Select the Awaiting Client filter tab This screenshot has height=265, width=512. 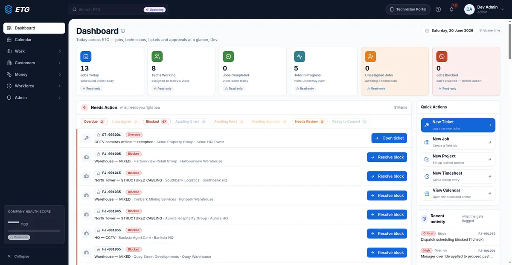click(190, 122)
